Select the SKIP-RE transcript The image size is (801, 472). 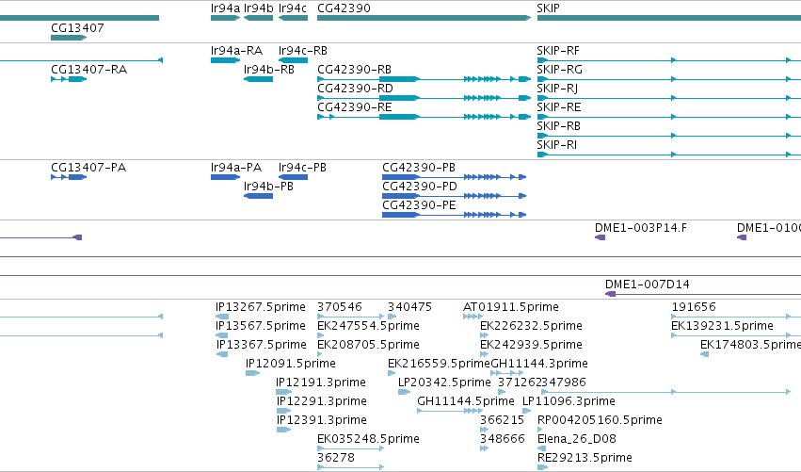point(669,117)
